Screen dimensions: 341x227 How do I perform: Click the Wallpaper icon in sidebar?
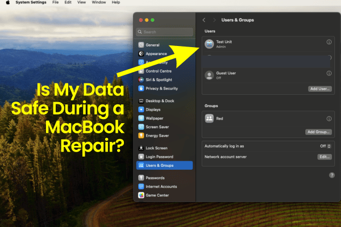[x=141, y=118]
